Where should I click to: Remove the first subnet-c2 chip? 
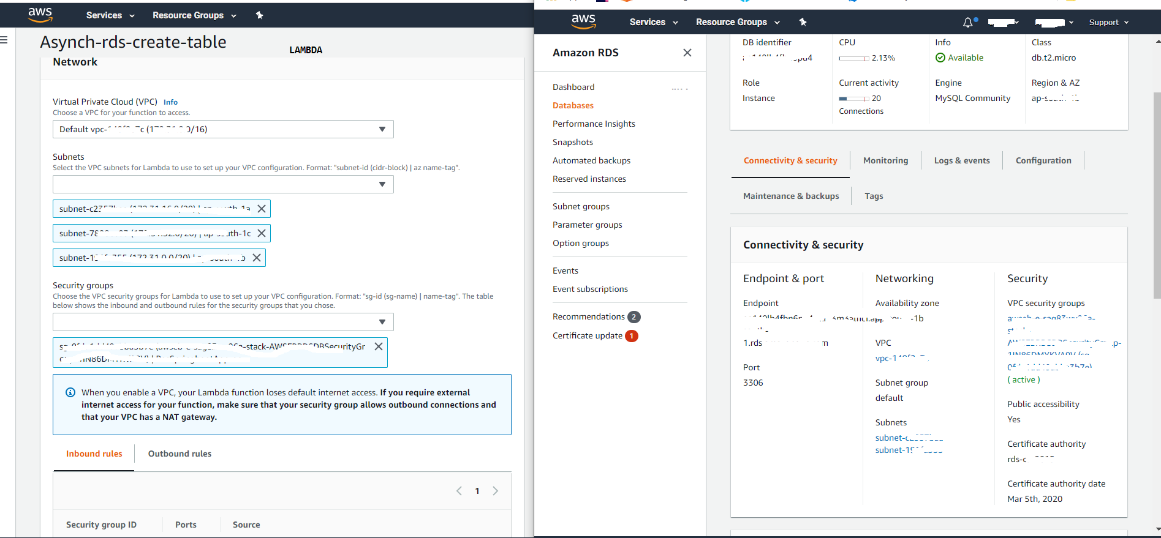click(x=262, y=209)
